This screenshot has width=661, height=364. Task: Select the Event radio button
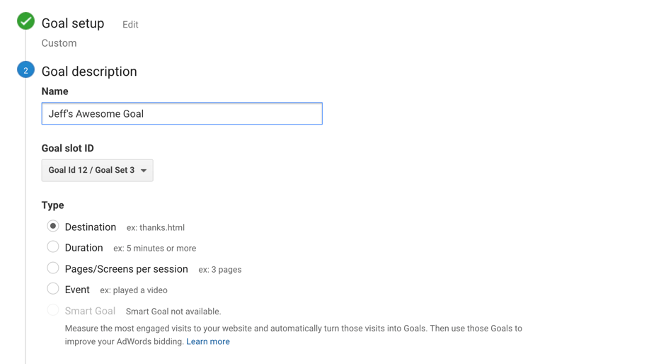pos(52,290)
